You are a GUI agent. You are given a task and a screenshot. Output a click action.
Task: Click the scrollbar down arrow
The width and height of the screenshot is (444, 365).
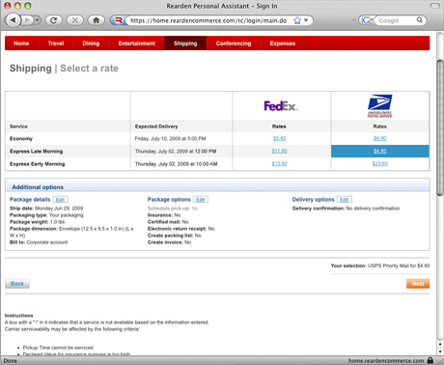pos(440,351)
